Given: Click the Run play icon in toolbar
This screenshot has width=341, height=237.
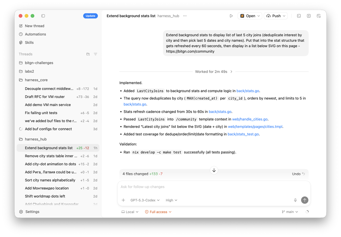Looking at the screenshot, I should (x=231, y=16).
